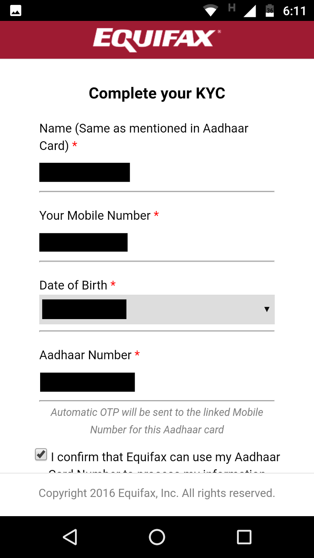Tap the Aadhaar Number field label
The width and height of the screenshot is (314, 558).
(x=85, y=355)
